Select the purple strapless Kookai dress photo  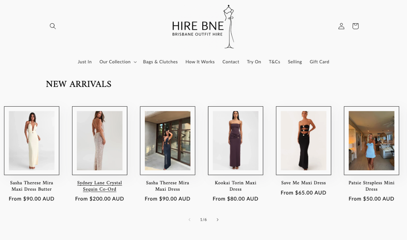pyautogui.click(x=236, y=141)
